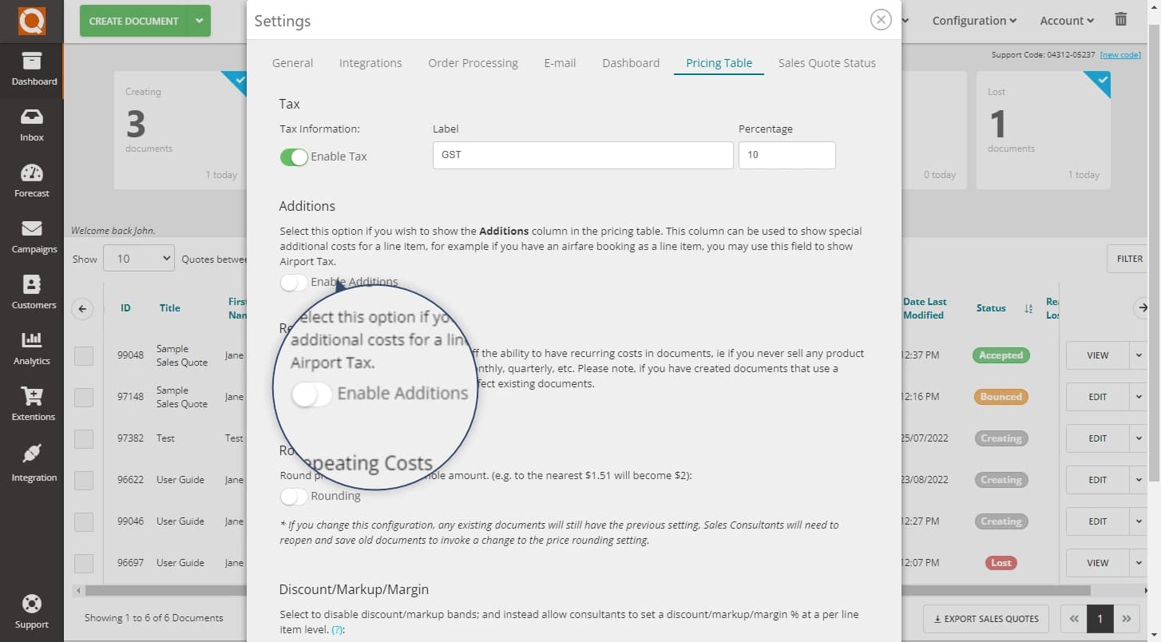This screenshot has width=1161, height=642.
Task: Open the Configuration dropdown
Action: (x=973, y=20)
